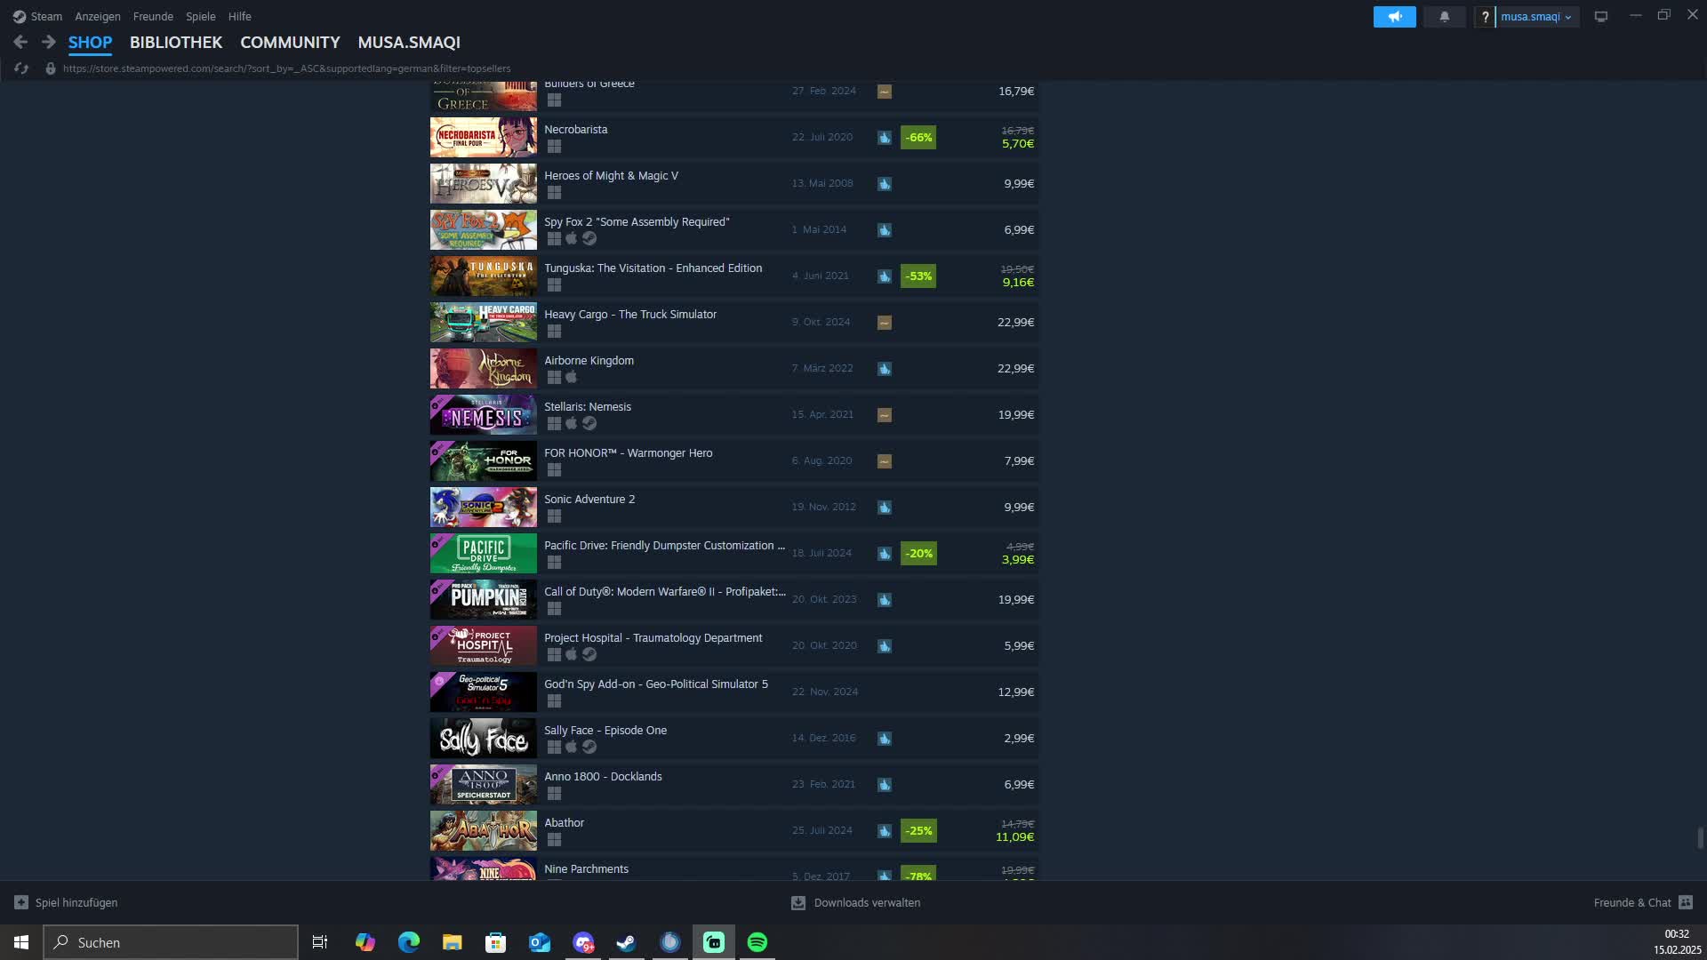Click the SteamOS icon for Spy Fox 2
The width and height of the screenshot is (1707, 960).
(589, 238)
